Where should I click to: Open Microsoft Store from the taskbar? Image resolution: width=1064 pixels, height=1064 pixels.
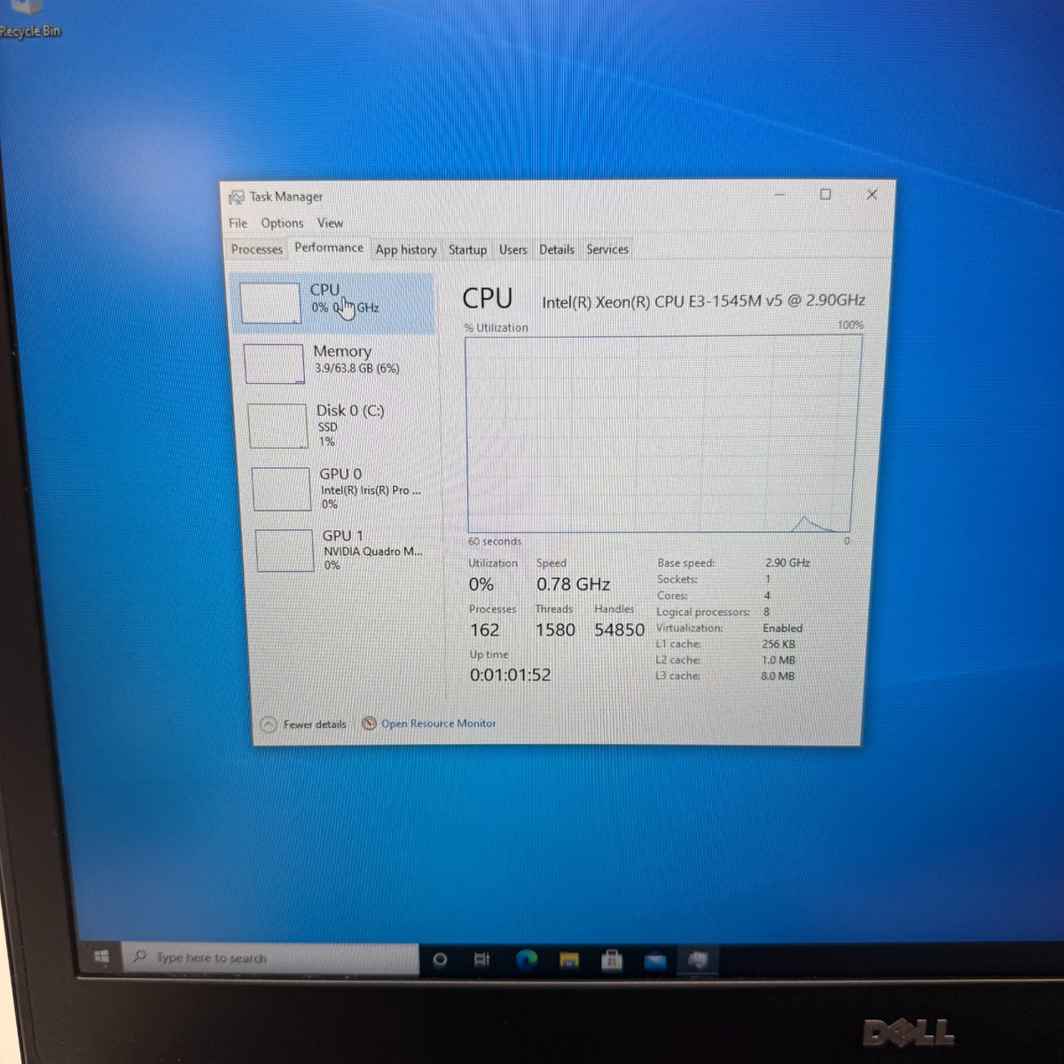612,960
